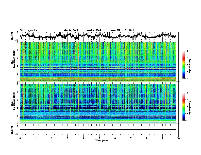Screen dimensions: 201x155
Task: Click time axis tick label "9"
Action: [x=162, y=138]
